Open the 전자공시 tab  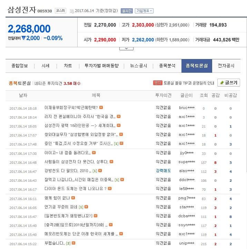(x=226, y=66)
